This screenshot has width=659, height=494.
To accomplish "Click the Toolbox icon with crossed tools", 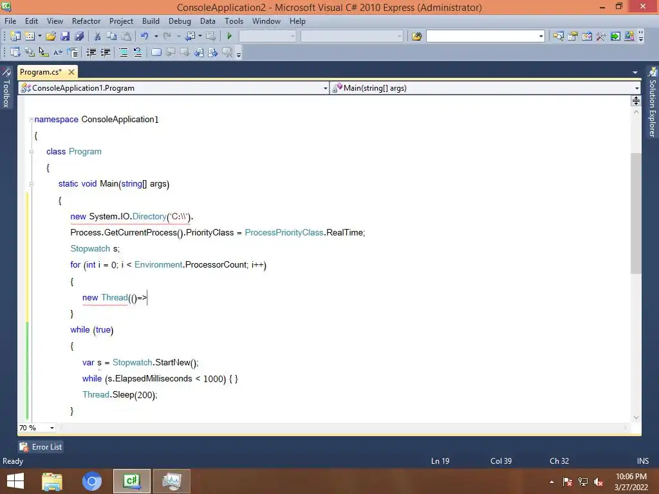I will pyautogui.click(x=601, y=36).
